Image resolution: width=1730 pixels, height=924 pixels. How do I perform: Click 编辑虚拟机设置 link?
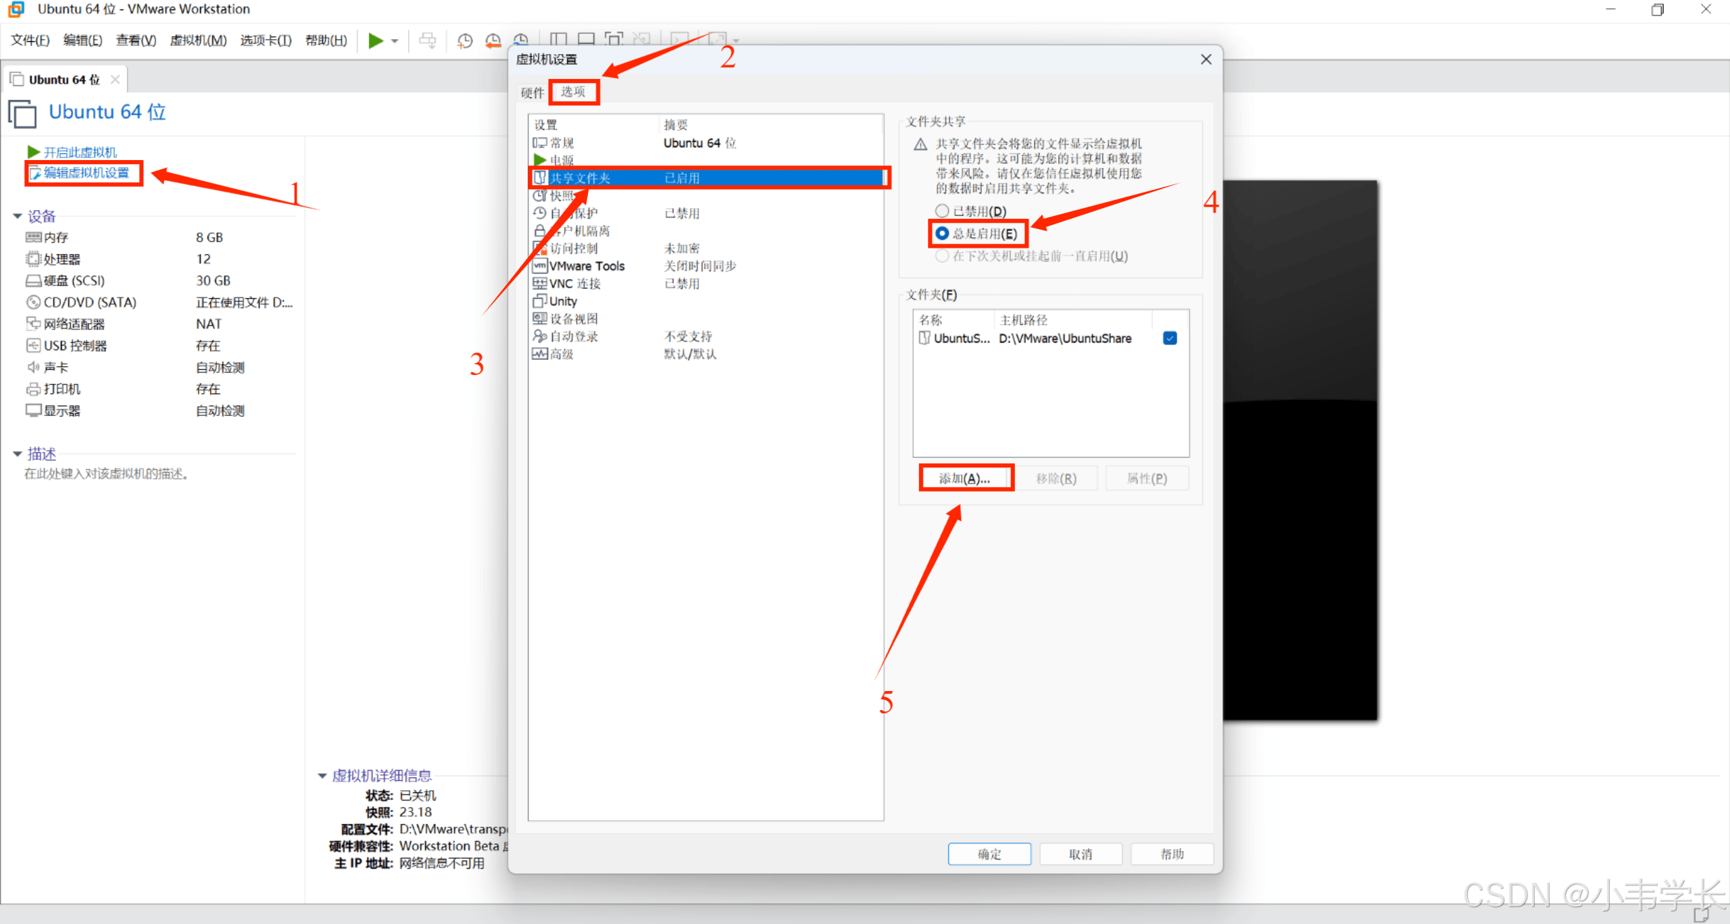tap(86, 173)
